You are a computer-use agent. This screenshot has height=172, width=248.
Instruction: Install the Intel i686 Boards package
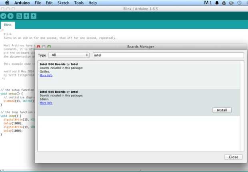tap(222, 110)
